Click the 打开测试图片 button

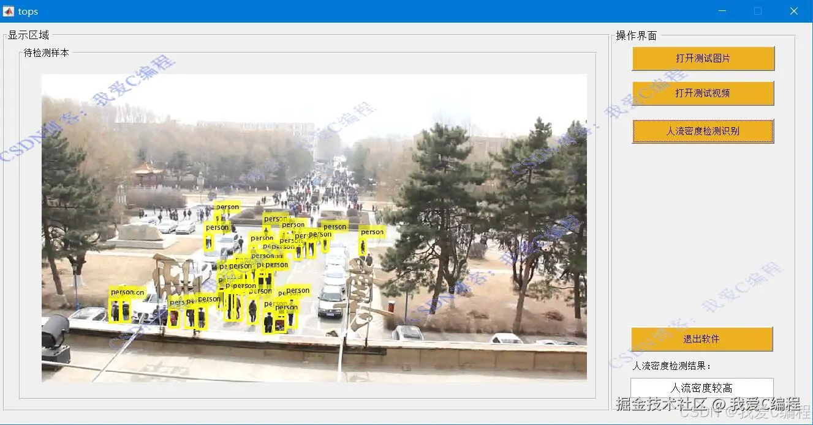click(x=703, y=59)
